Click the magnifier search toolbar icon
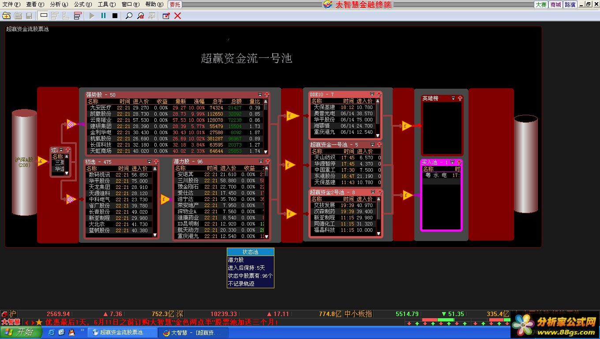Viewport: 600px width, 339px height. coord(129,16)
